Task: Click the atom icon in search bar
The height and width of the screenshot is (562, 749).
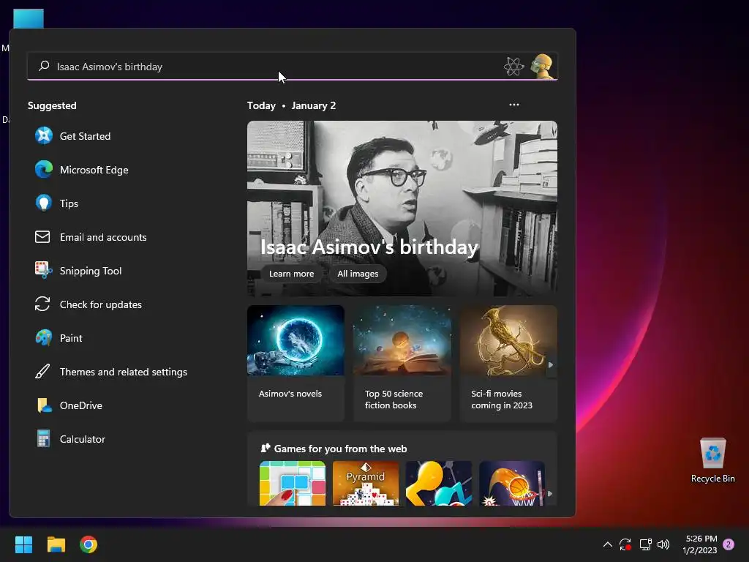Action: pos(514,66)
